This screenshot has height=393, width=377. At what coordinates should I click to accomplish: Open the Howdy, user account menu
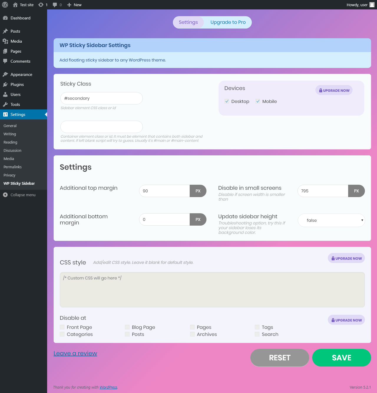tap(361, 5)
